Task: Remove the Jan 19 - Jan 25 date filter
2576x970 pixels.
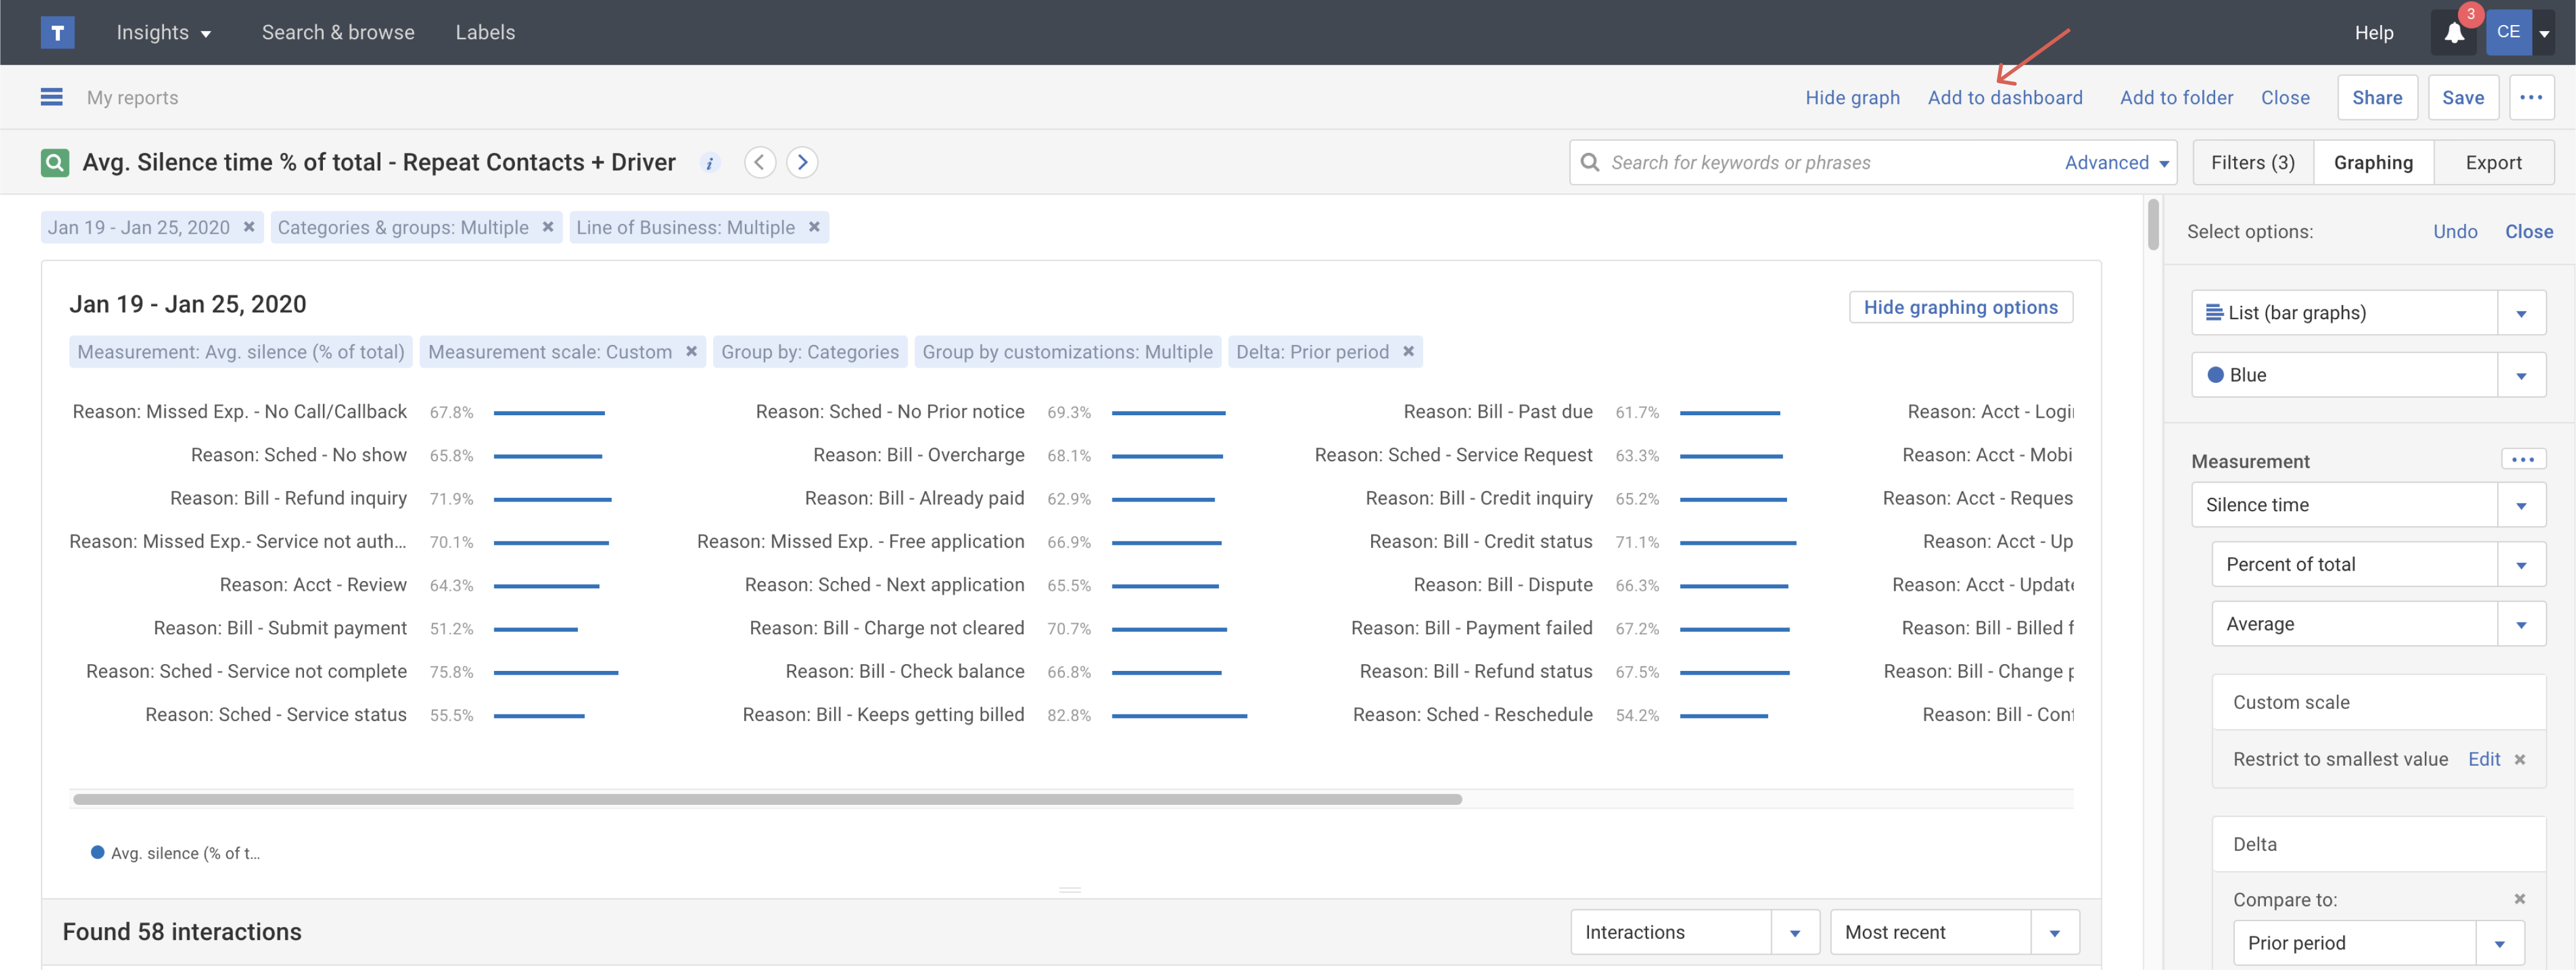Action: pos(249,227)
